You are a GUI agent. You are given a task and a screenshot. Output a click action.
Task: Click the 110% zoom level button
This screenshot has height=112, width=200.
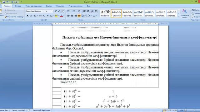point(181,110)
